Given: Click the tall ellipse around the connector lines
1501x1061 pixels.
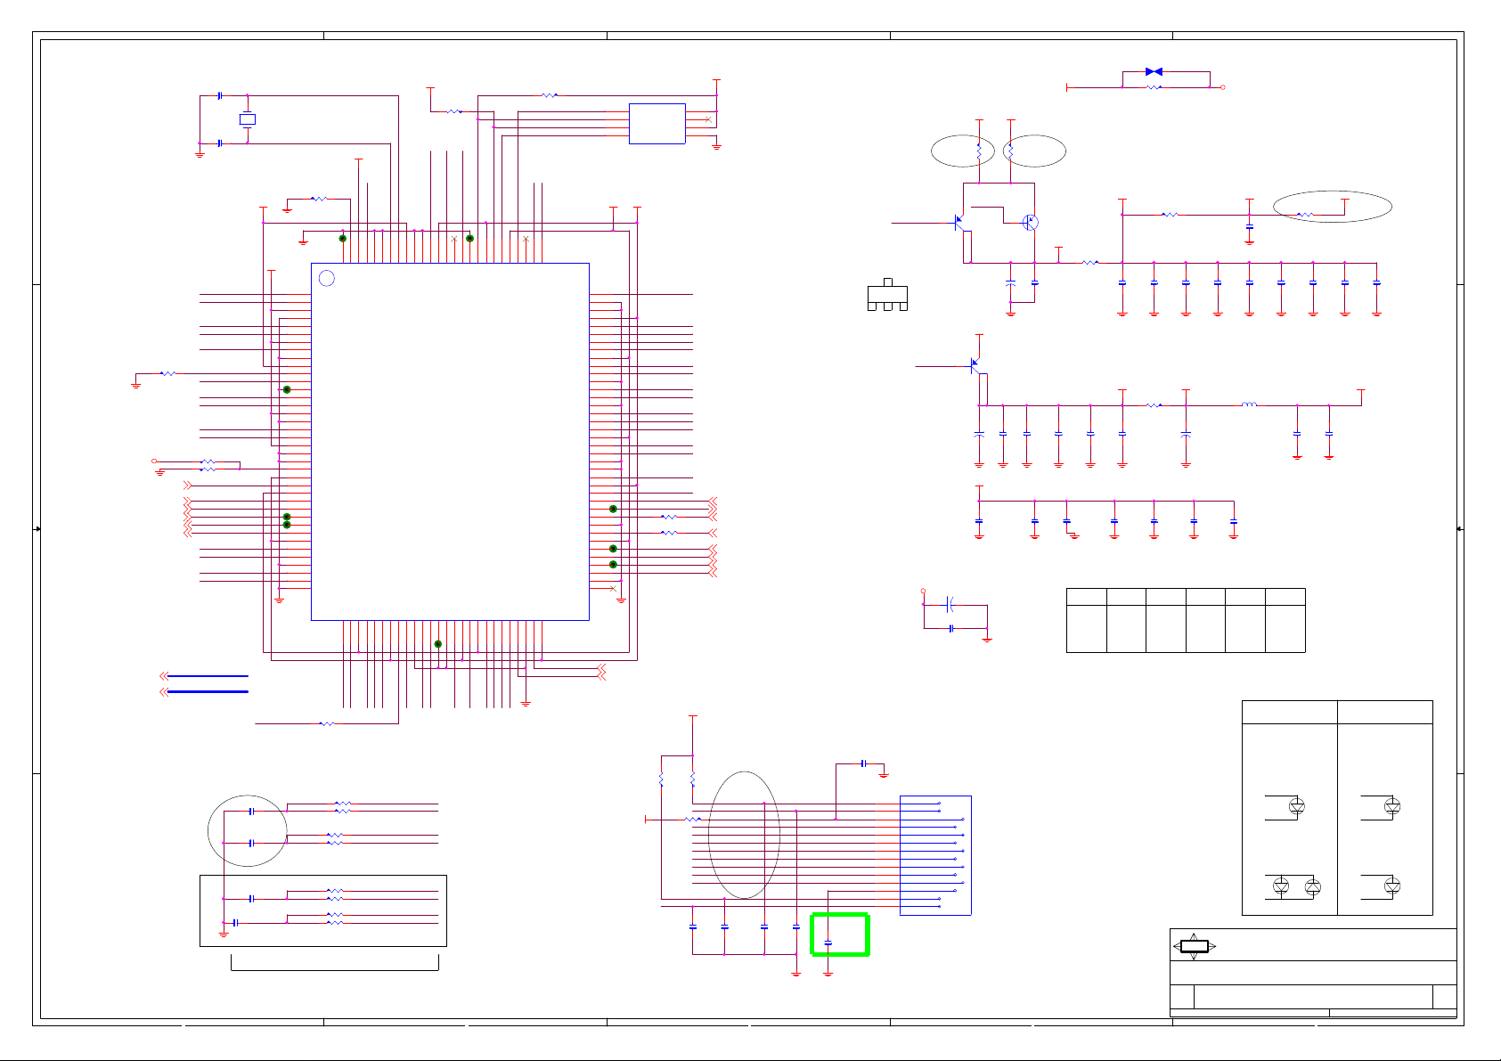Looking at the screenshot, I should [744, 835].
